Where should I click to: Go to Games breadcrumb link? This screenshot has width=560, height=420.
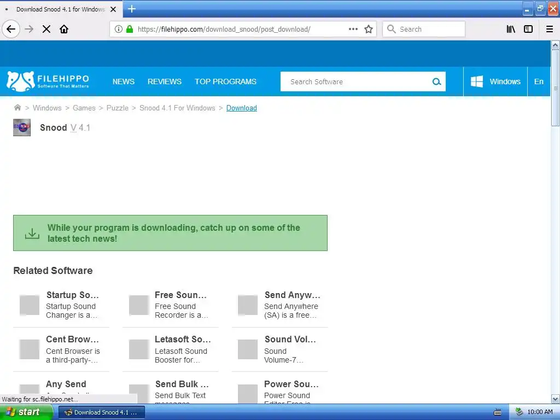click(84, 108)
